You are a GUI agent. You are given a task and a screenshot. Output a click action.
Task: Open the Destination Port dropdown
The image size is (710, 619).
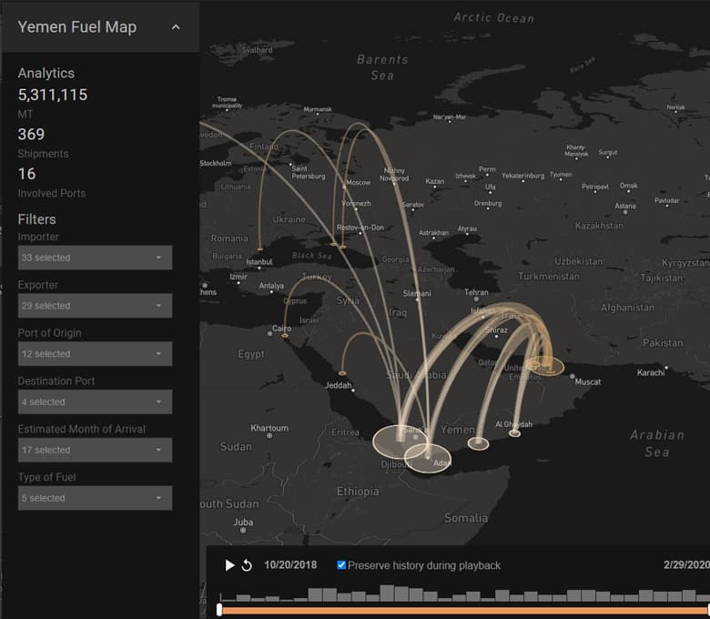pyautogui.click(x=95, y=402)
